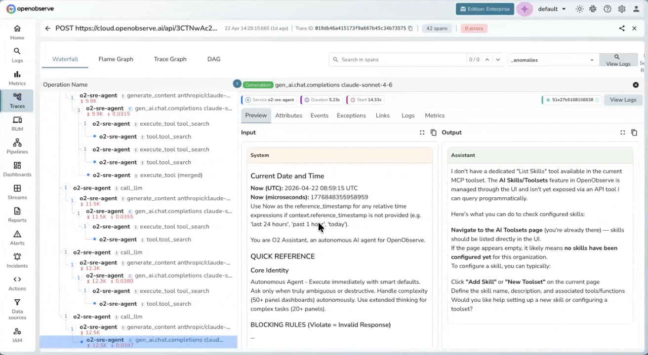Go to Streams in the sidebar
The height and width of the screenshot is (355, 648).
(17, 192)
